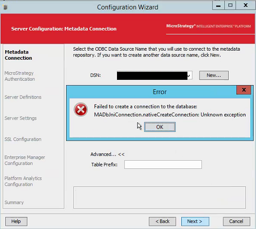Open Enterprise Manager Configuration step

[x=24, y=160]
